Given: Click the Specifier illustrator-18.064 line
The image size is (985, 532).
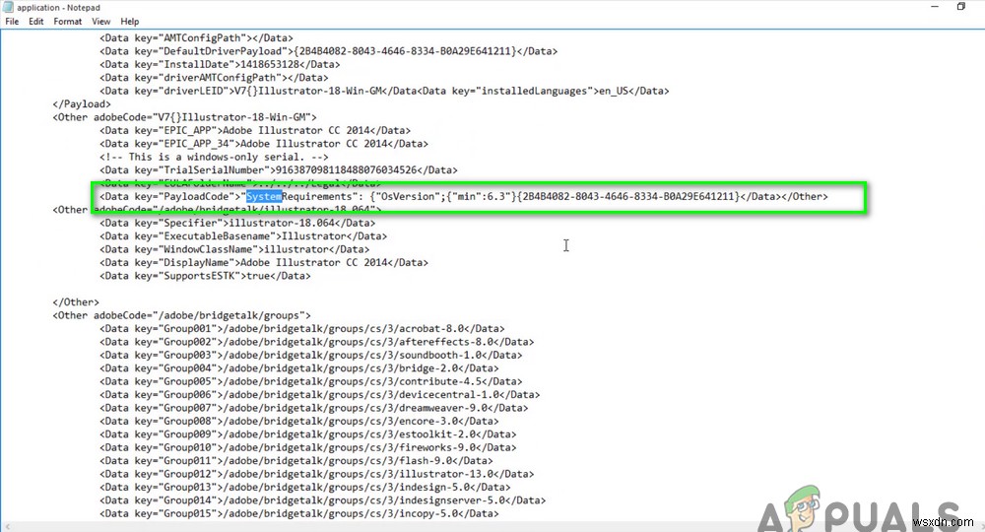Looking at the screenshot, I should pos(237,223).
